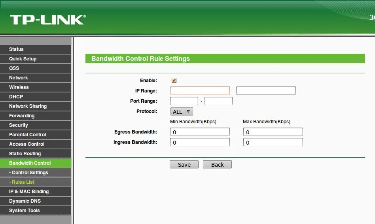
Task: Select the QSS menu item
Action: tap(36, 68)
